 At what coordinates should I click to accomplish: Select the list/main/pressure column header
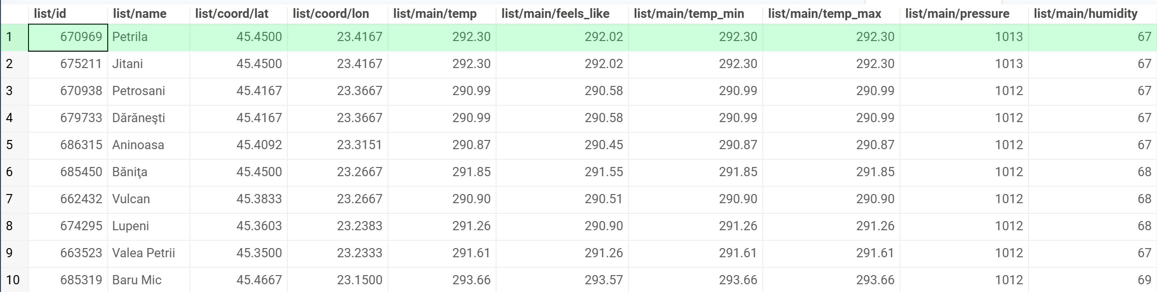[x=957, y=14]
